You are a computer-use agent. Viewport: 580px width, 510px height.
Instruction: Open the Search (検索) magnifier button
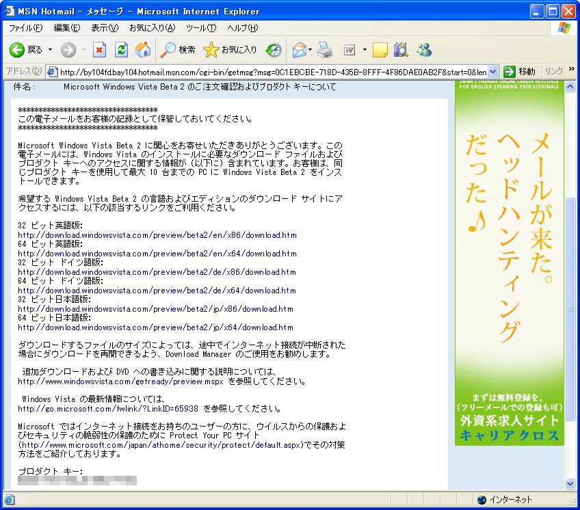pyautogui.click(x=178, y=50)
